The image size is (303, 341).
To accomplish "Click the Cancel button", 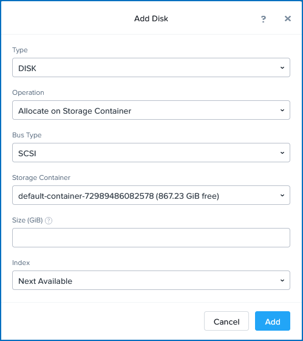I will 226,321.
